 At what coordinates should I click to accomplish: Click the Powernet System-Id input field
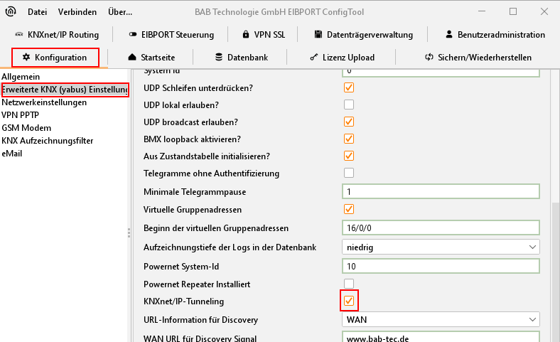tap(441, 265)
